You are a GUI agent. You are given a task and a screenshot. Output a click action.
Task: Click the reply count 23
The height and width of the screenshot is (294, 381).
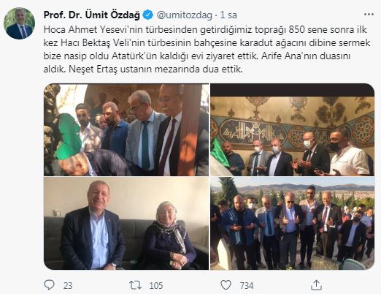68,285
